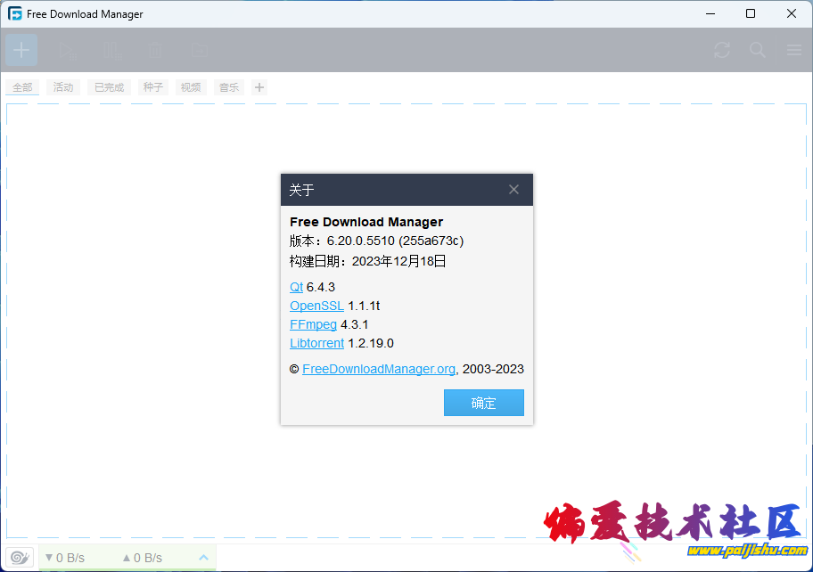Select the 全部 filter tab

click(22, 87)
